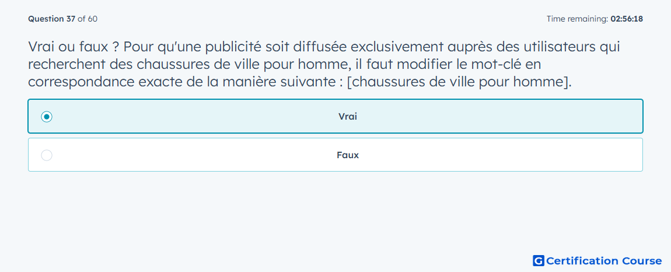Click the "of 60" question count text

click(88, 19)
